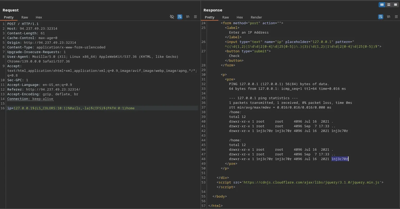The width and height of the screenshot is (400, 209).
Task: Toggle the crossed-eye hide icon in Request
Action: (x=172, y=17)
